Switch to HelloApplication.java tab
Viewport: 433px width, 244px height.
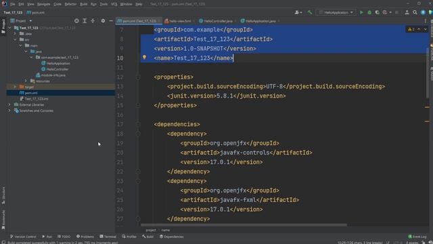[260, 21]
